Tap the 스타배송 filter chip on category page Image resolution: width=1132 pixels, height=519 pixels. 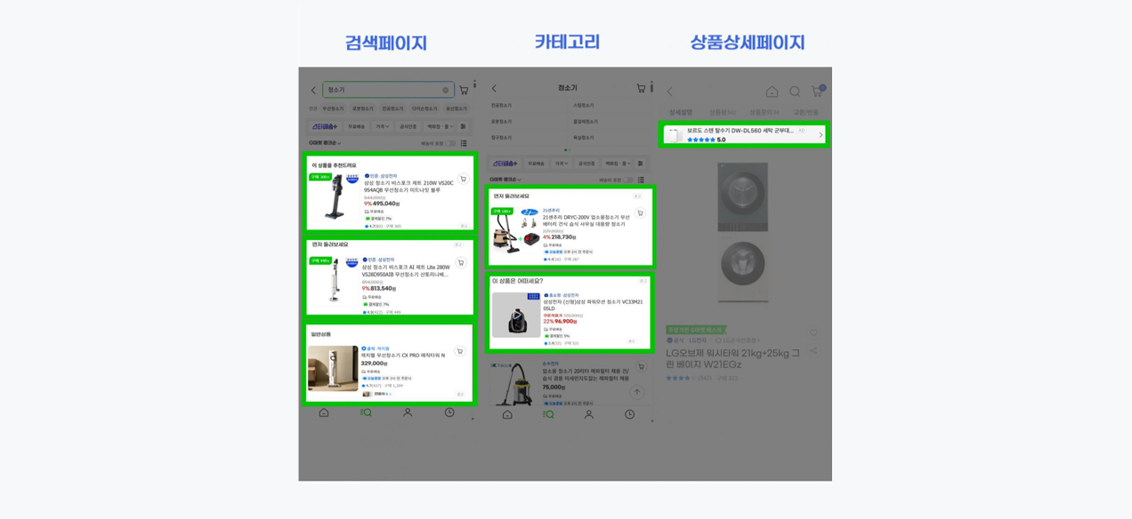505,164
